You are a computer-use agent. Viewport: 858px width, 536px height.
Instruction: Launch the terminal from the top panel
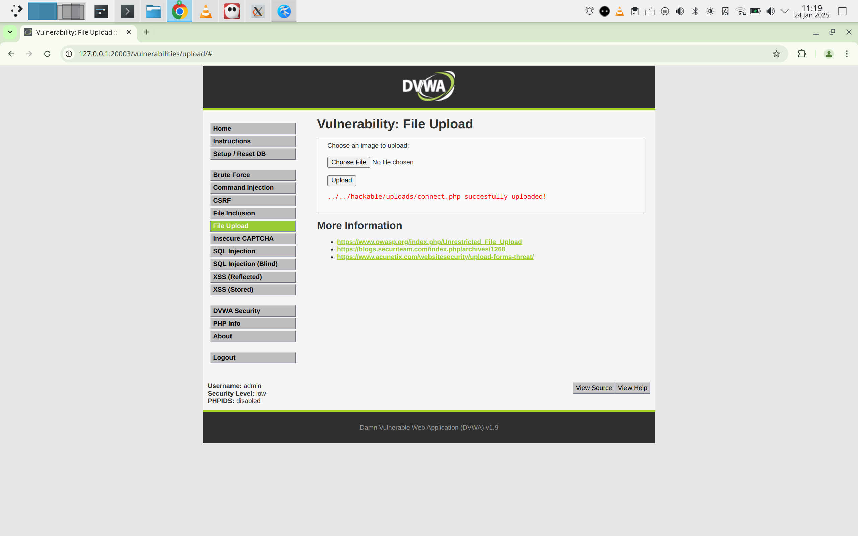click(x=127, y=11)
